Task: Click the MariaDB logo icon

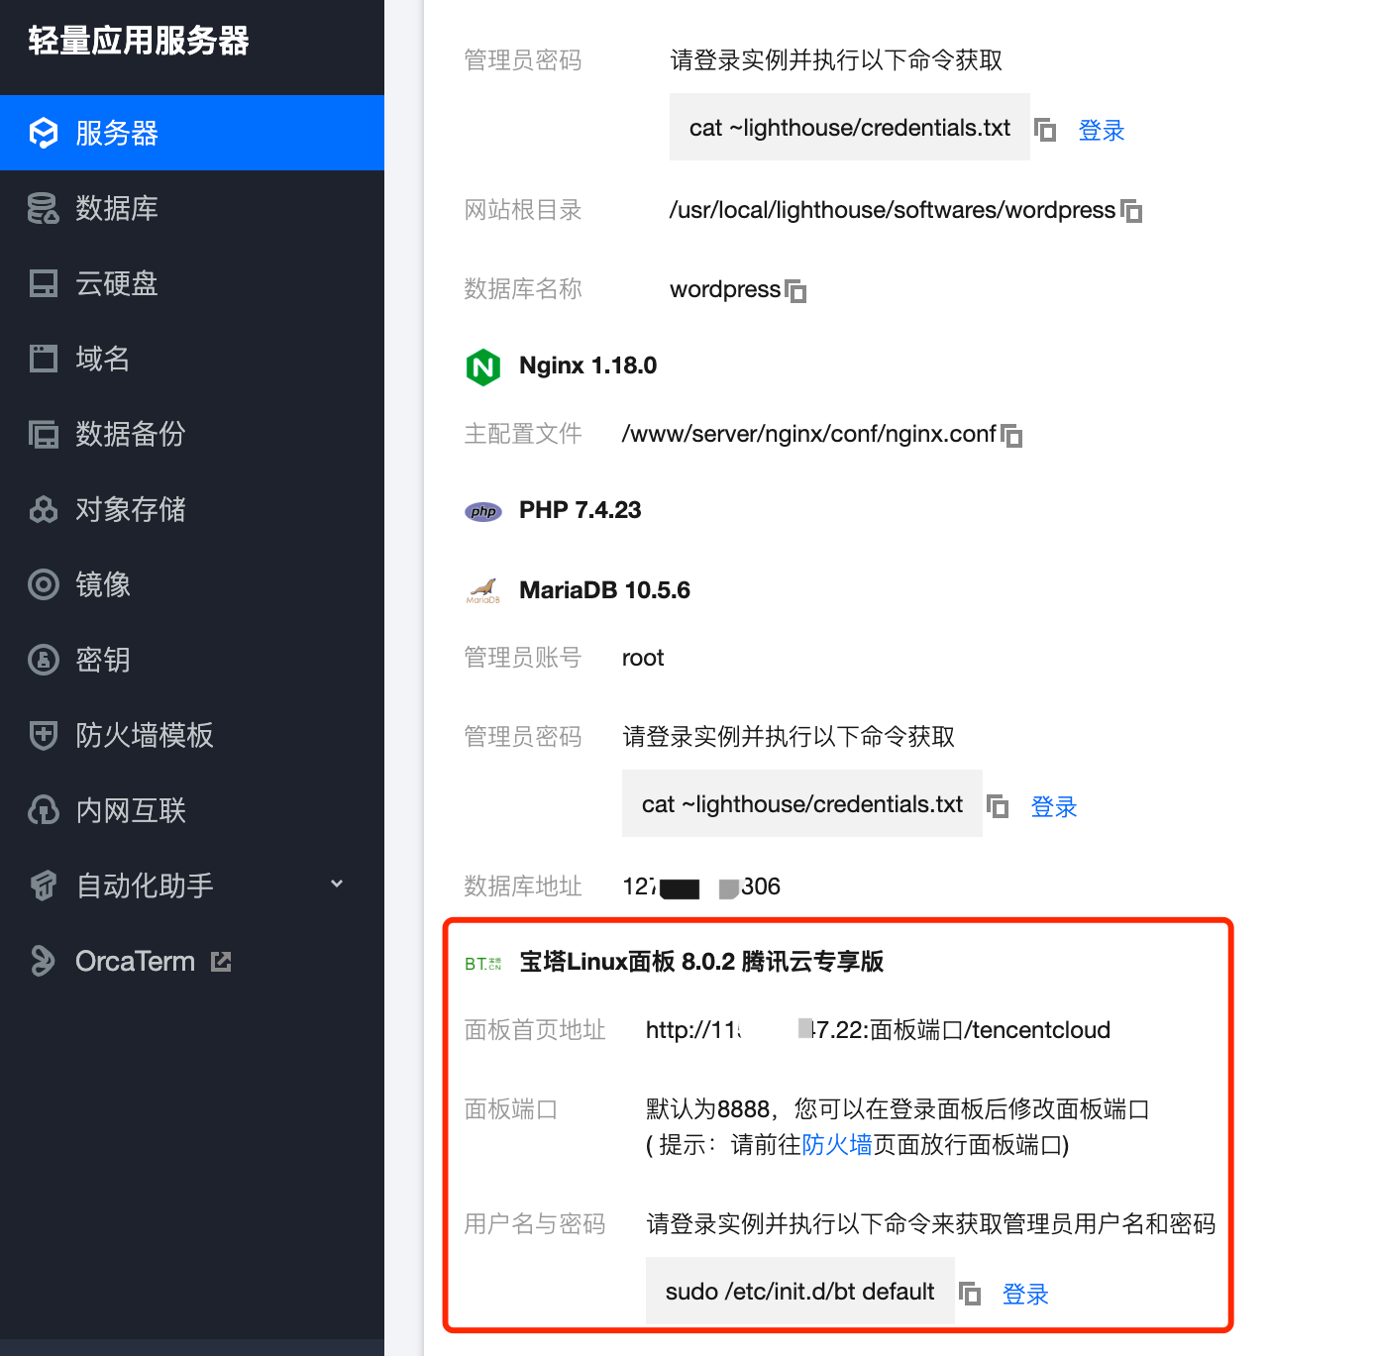Action: click(x=483, y=590)
